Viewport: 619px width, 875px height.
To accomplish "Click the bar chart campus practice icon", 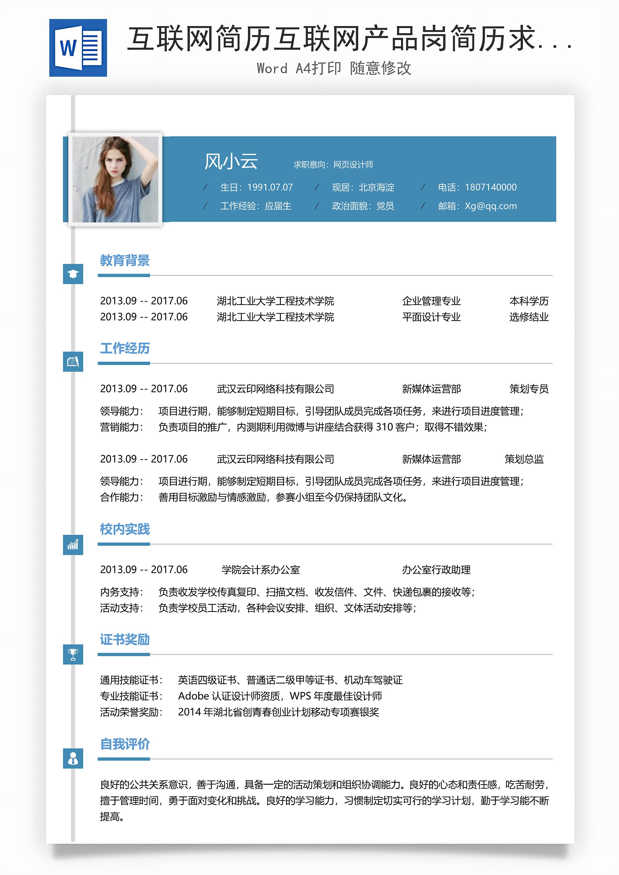I will 73,545.
